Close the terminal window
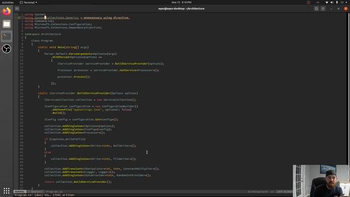Screen dimensions: 350x197 click(346, 9)
